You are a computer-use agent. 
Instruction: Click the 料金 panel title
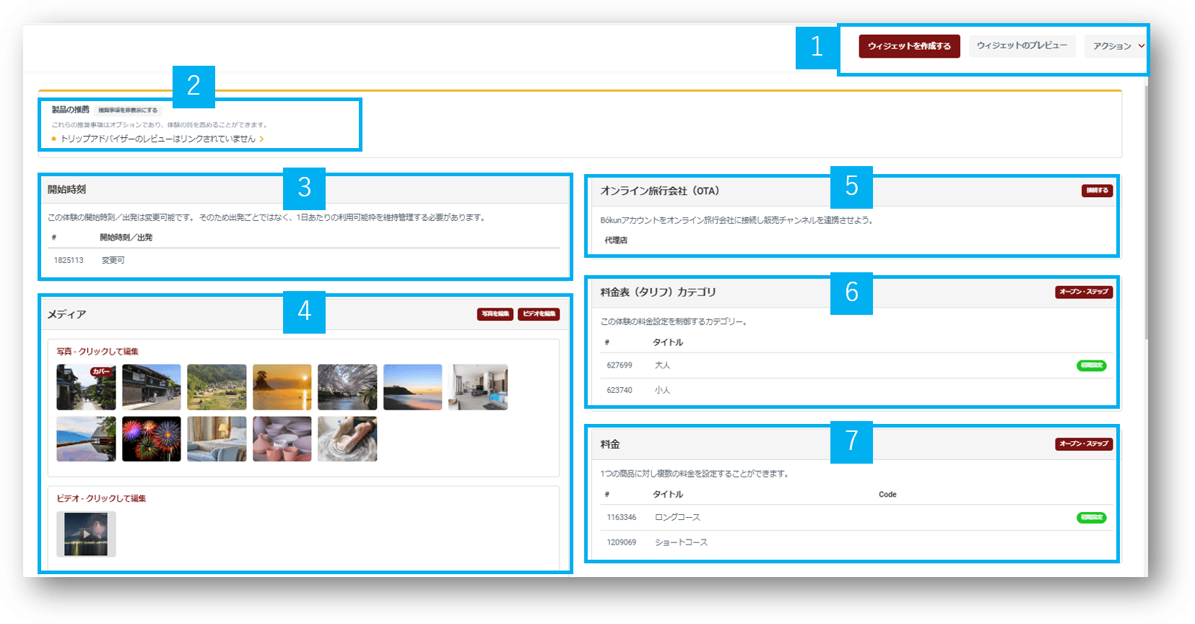tap(610, 444)
